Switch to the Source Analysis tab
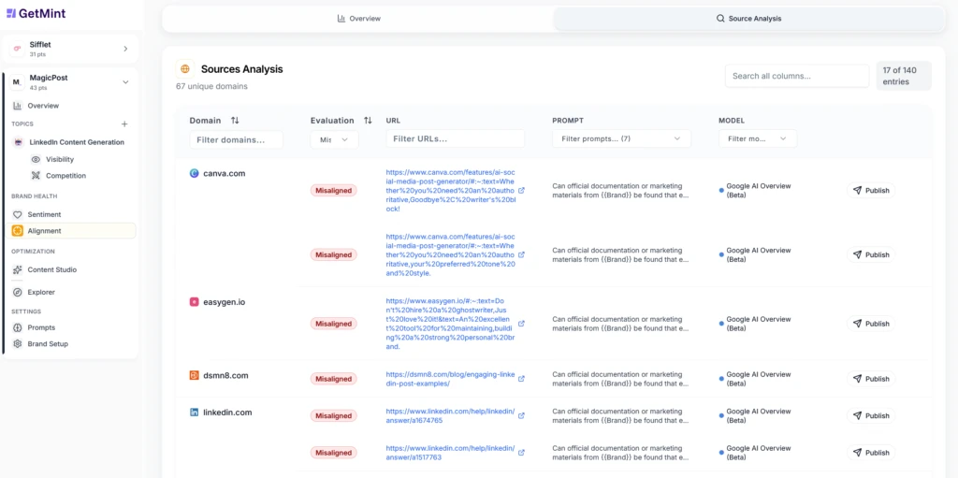958x478 pixels. pyautogui.click(x=748, y=19)
